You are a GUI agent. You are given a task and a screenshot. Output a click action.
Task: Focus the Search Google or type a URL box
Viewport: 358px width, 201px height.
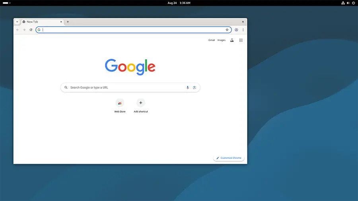click(x=130, y=87)
